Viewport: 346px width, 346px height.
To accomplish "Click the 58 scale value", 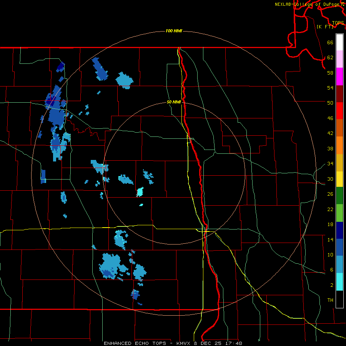I will [330, 73].
